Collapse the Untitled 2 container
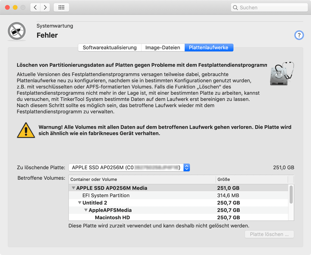This screenshot has height=255, width=311. [80, 203]
